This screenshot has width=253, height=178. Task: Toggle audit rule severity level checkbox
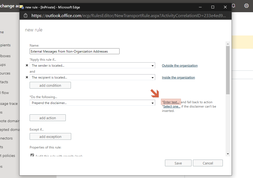click(x=32, y=155)
